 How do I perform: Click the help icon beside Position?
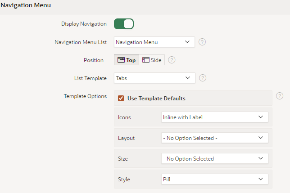pos(172,60)
